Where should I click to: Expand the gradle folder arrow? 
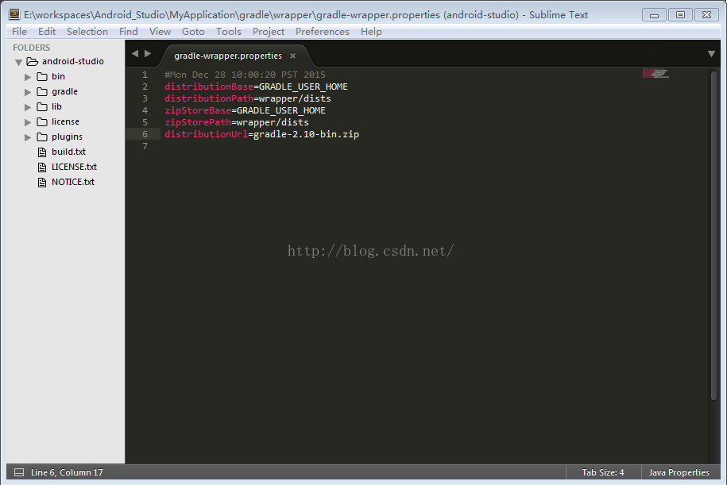pos(28,92)
